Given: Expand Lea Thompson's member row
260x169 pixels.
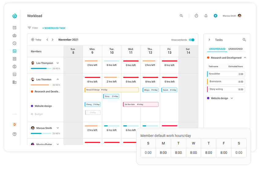Looking at the screenshot, I should pos(58,63).
